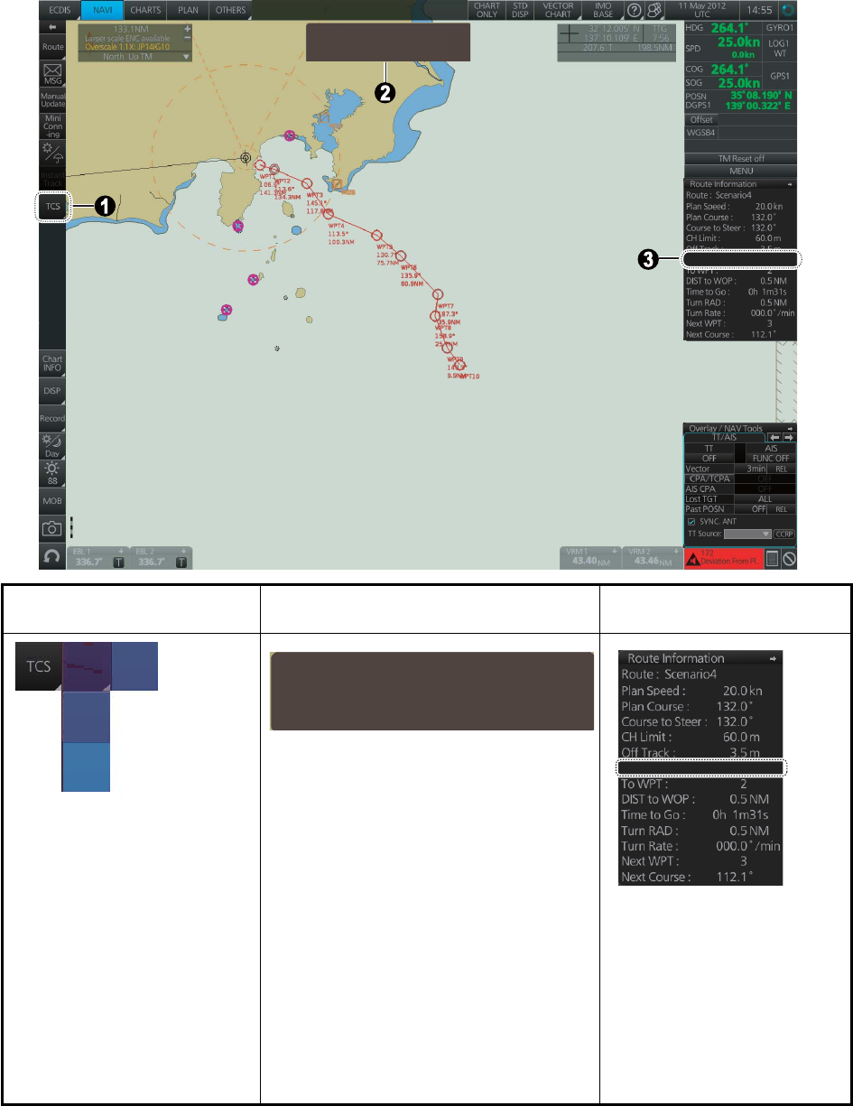853x1106 pixels.
Task: Click the Day palette sun-moon icon
Action: 51,445
